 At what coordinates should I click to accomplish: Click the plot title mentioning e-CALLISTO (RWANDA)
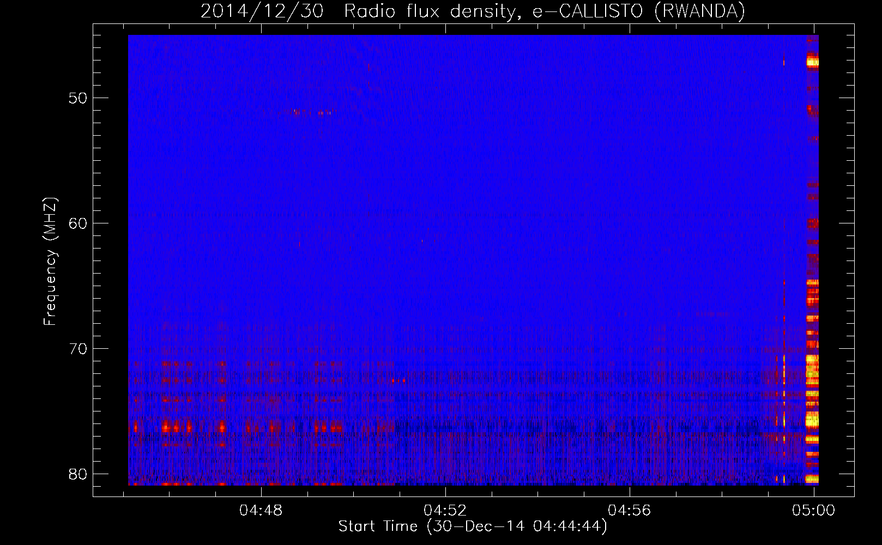(473, 11)
